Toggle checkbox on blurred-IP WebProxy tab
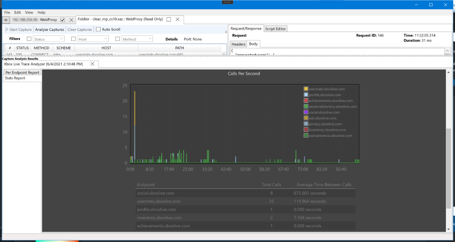This screenshot has height=242, width=455. [x=62, y=20]
